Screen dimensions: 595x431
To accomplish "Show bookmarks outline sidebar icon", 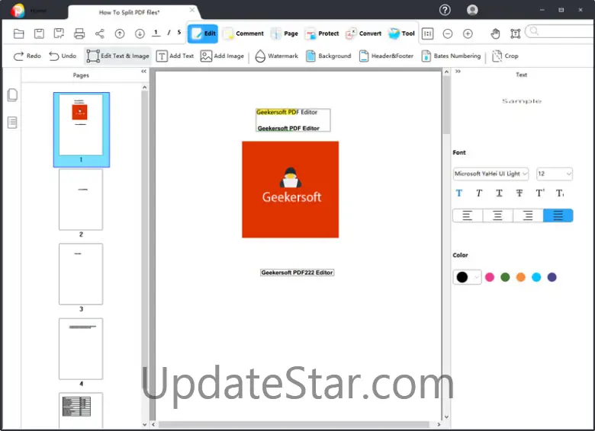I will [x=12, y=123].
